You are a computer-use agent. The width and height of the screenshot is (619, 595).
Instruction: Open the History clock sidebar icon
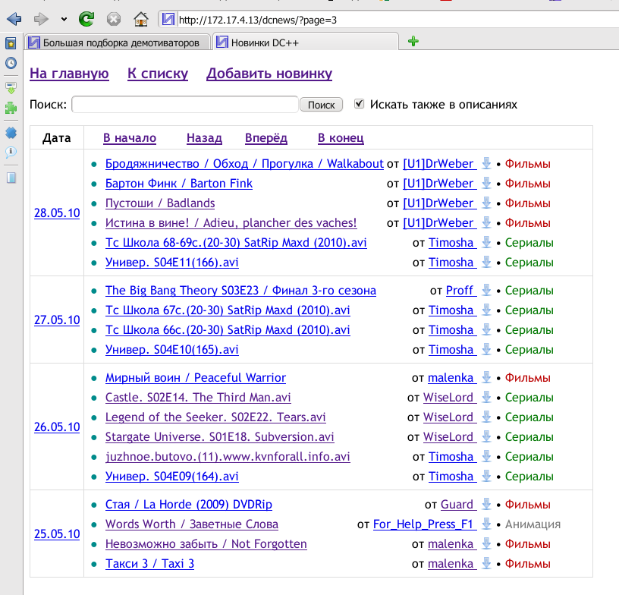(x=11, y=64)
